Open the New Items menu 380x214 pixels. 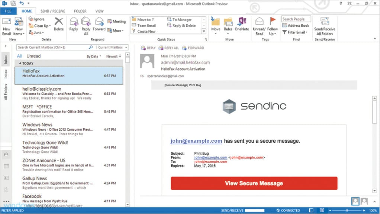[x=19, y=26]
